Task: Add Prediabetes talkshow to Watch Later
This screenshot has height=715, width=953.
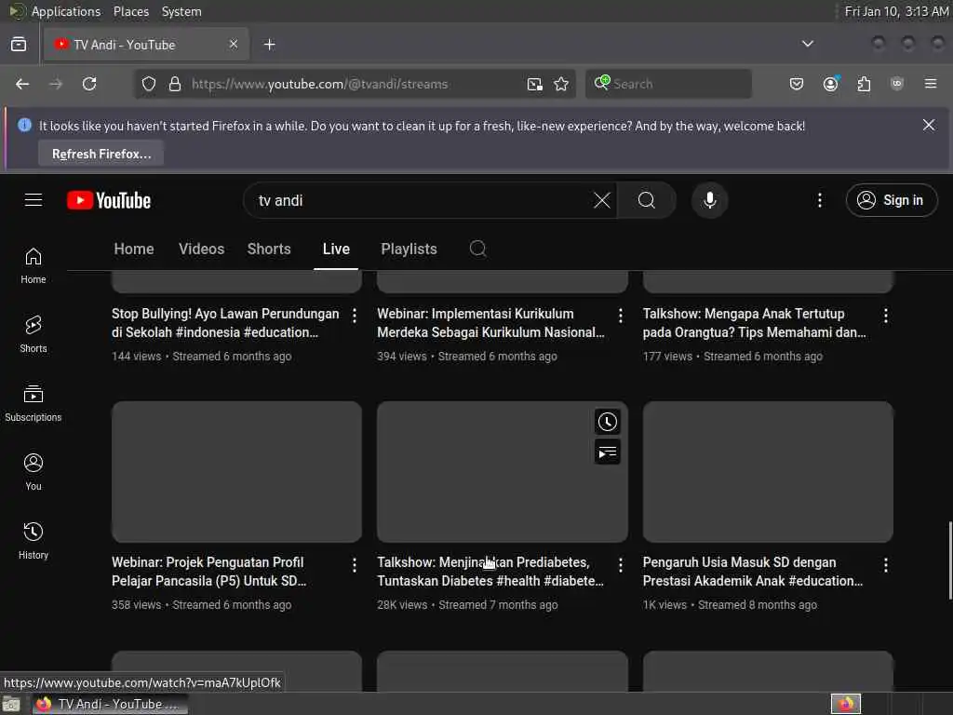Action: coord(607,422)
